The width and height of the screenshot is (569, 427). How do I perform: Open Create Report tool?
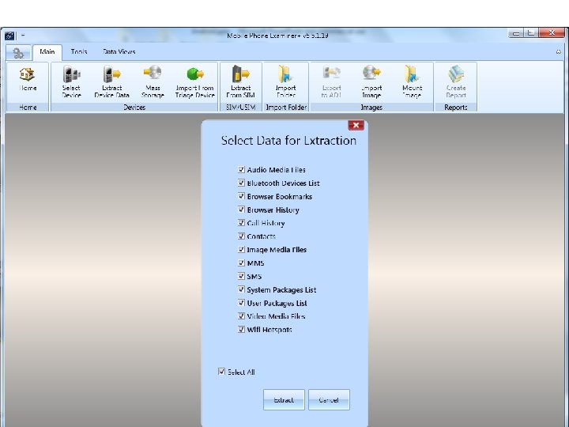pyautogui.click(x=456, y=81)
